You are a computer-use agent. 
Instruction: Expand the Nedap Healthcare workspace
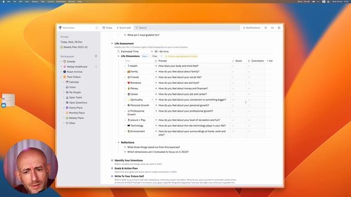pyautogui.click(x=61, y=67)
